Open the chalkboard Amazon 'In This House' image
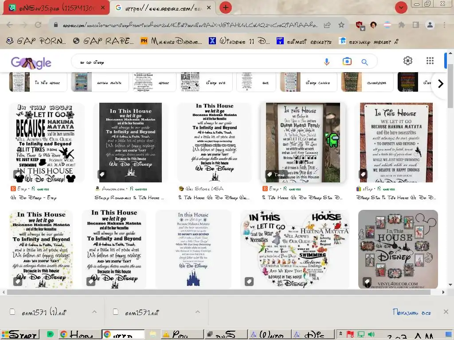The image size is (454, 340). point(130,143)
